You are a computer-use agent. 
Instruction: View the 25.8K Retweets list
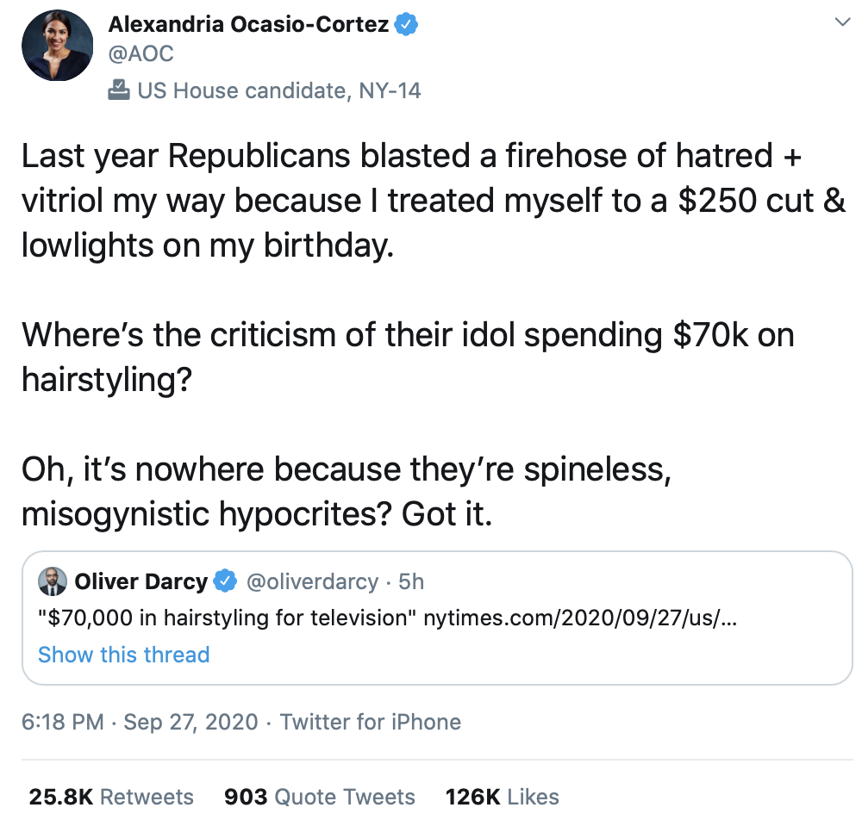pyautogui.click(x=111, y=797)
